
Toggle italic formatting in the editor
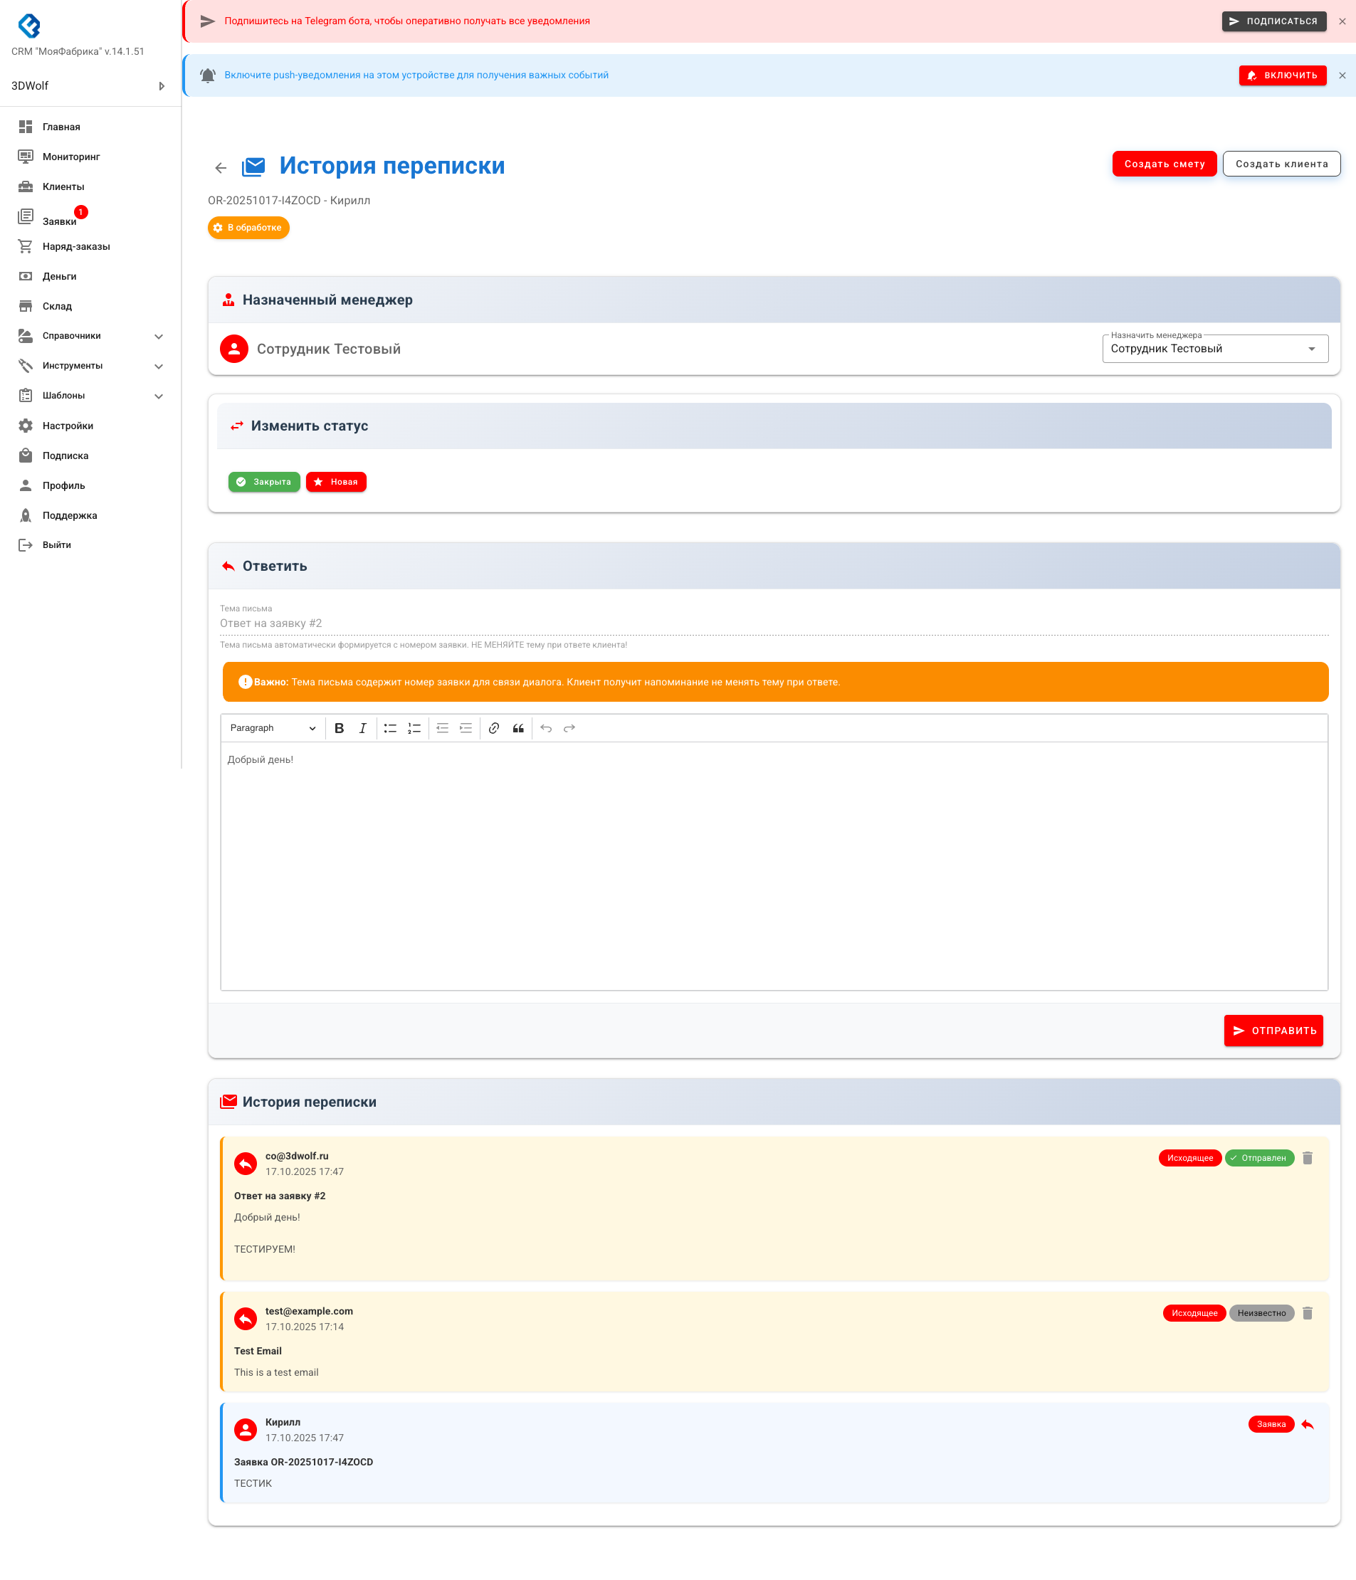tap(362, 728)
